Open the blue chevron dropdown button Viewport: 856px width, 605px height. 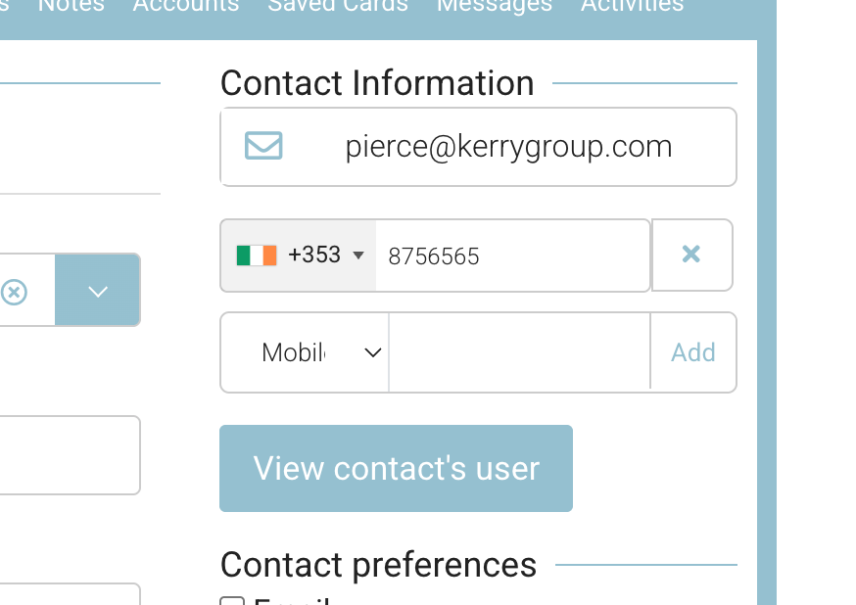click(x=97, y=291)
